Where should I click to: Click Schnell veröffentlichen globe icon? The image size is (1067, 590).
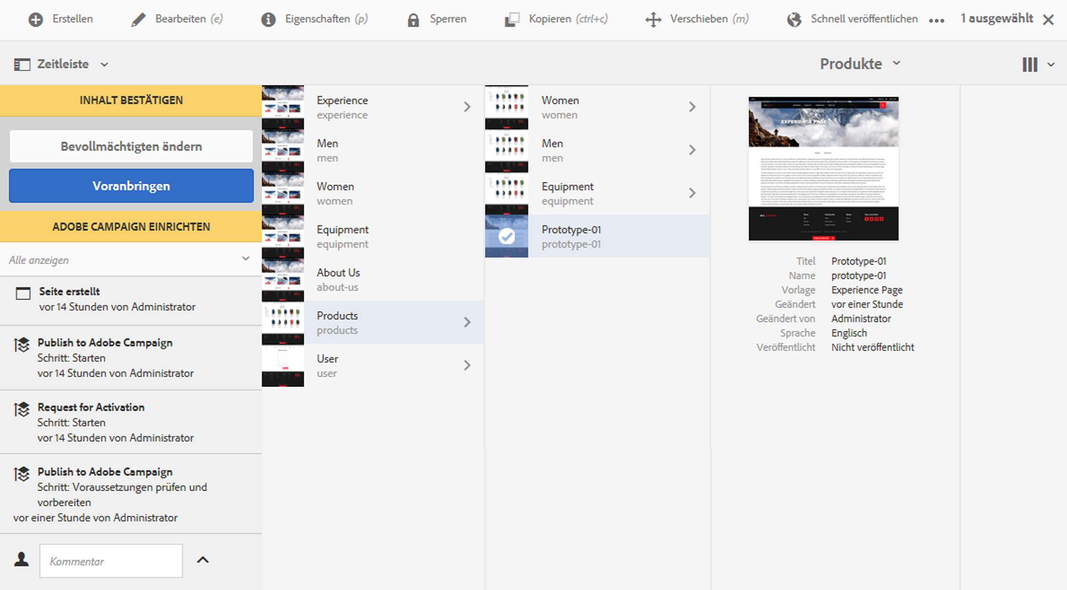click(794, 20)
